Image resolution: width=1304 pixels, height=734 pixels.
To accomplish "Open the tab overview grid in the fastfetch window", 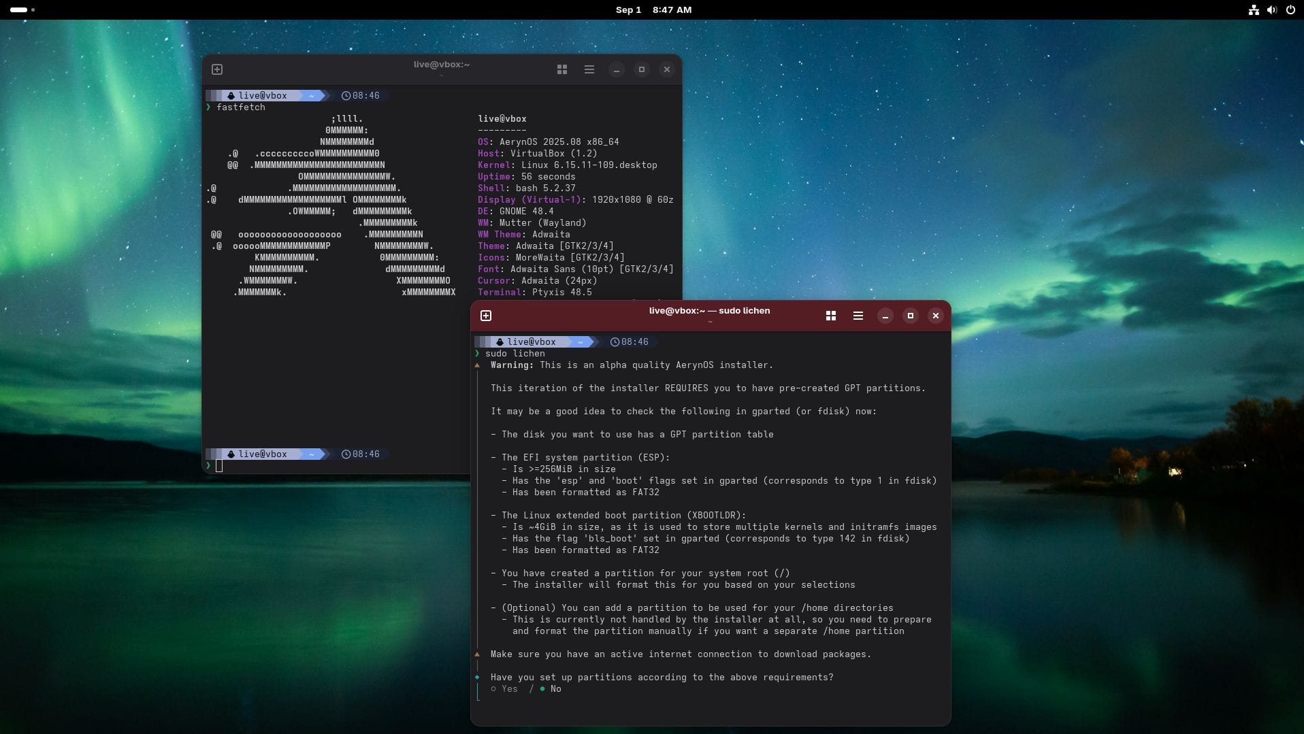I will 562,69.
